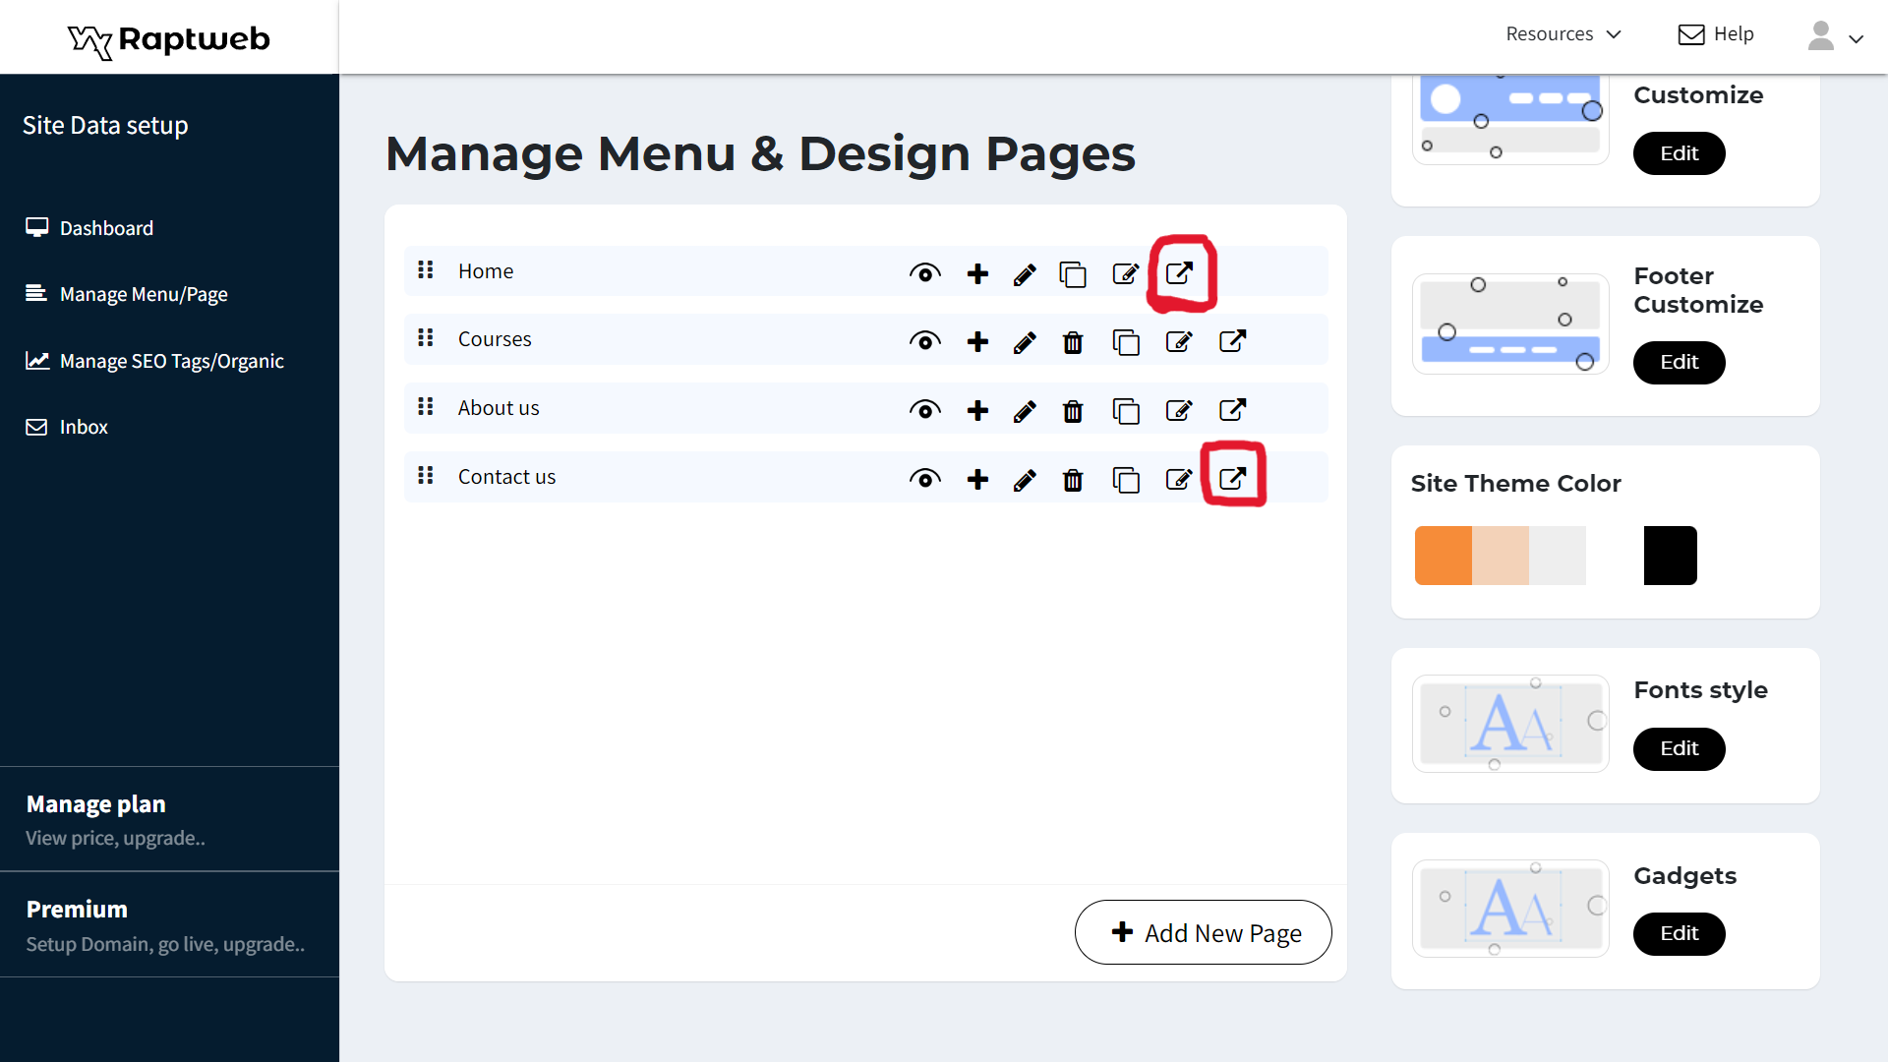Click plus icon on Contact us row
Viewport: 1888px width, 1062px height.
click(x=977, y=479)
